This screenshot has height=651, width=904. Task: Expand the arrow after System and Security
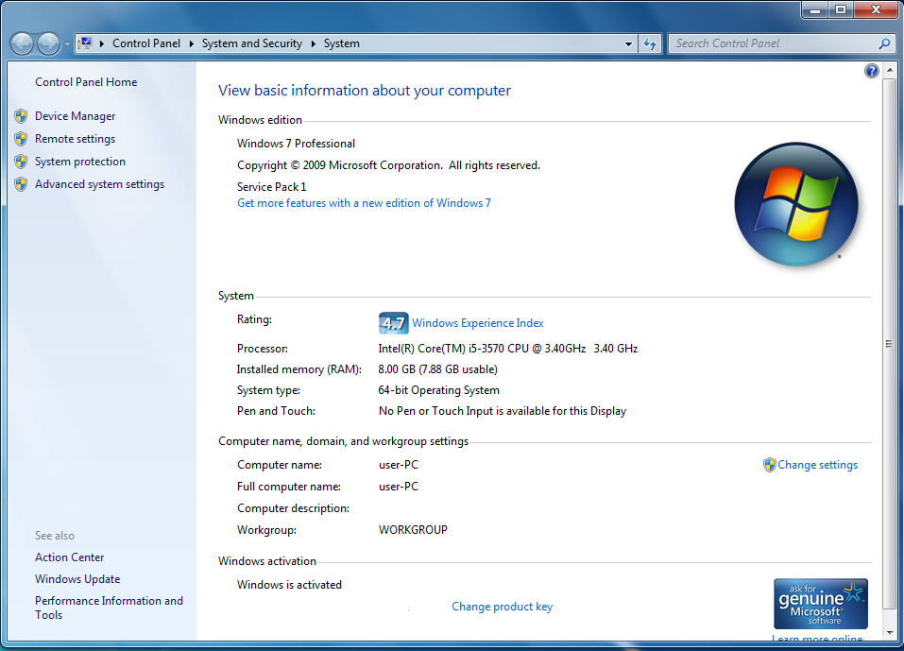pyautogui.click(x=314, y=43)
